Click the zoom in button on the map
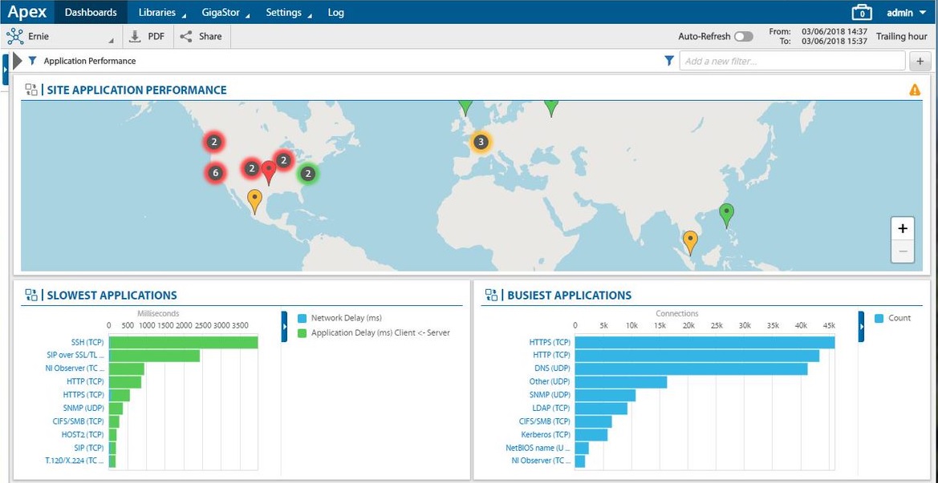The image size is (938, 483). click(x=902, y=227)
